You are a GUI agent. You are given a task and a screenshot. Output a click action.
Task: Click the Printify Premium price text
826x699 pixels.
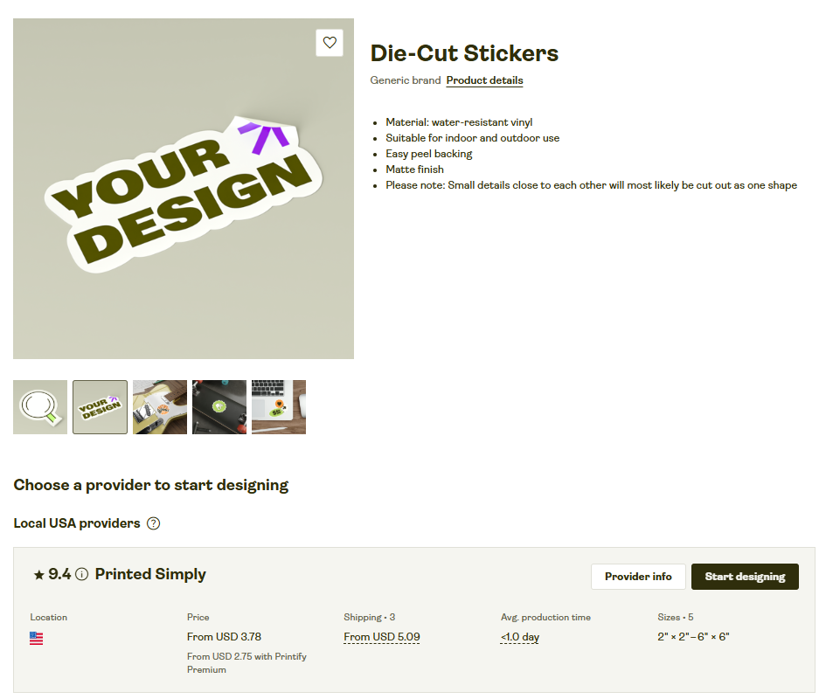click(246, 662)
